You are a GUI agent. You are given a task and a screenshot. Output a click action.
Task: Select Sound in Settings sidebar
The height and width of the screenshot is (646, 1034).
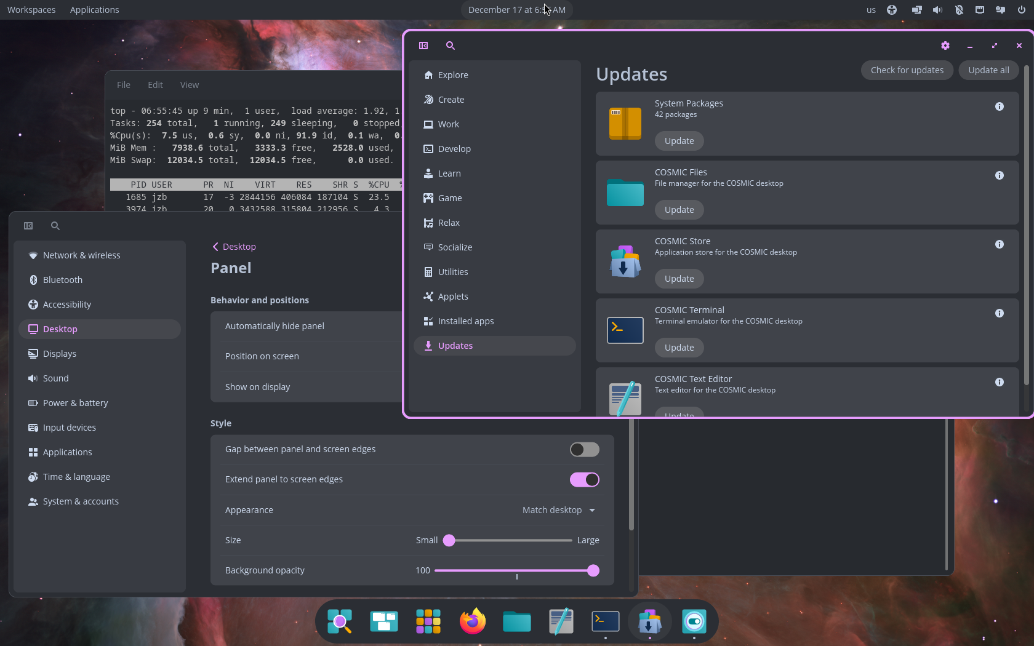click(55, 378)
